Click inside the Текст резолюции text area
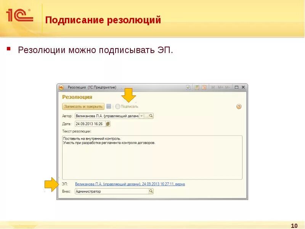The image size is (305, 229). click(x=152, y=158)
